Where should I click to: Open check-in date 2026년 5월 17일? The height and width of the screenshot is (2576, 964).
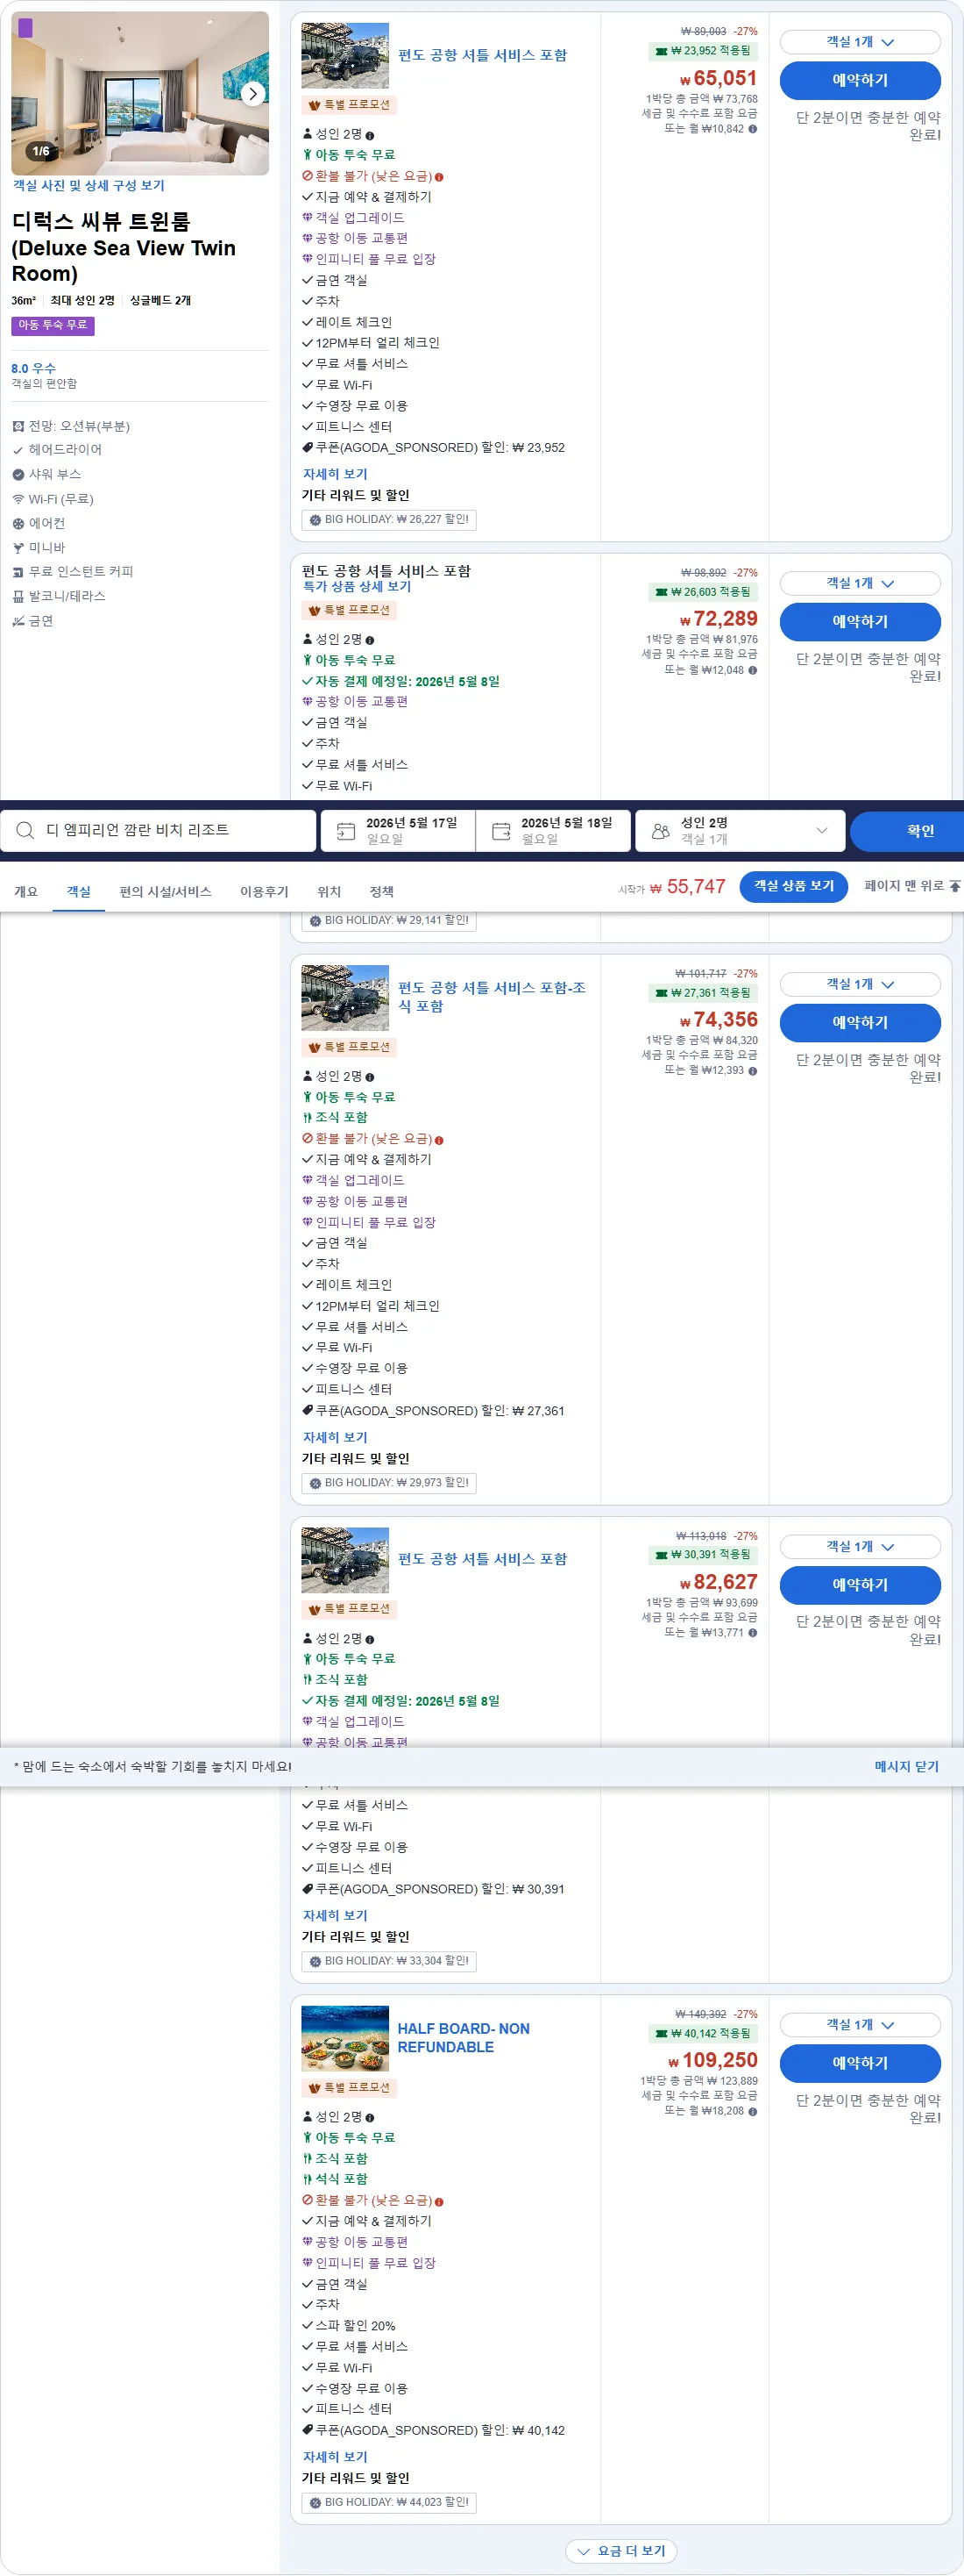(x=398, y=830)
